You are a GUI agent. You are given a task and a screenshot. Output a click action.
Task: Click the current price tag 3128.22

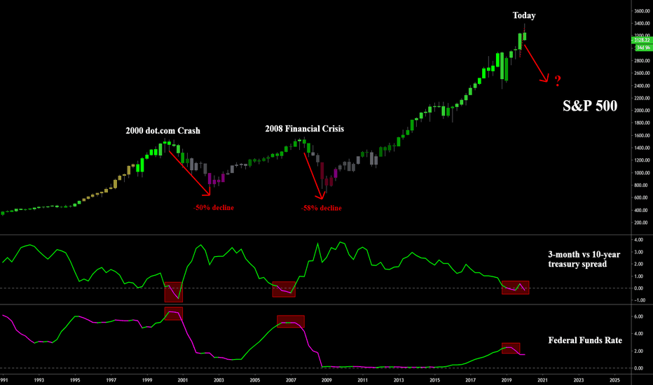[642, 40]
